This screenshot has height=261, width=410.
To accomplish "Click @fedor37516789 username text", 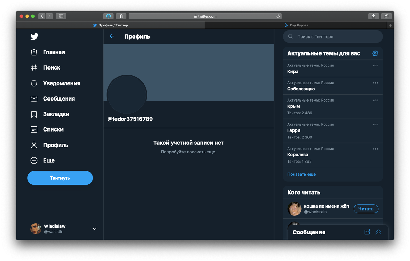I will (130, 119).
